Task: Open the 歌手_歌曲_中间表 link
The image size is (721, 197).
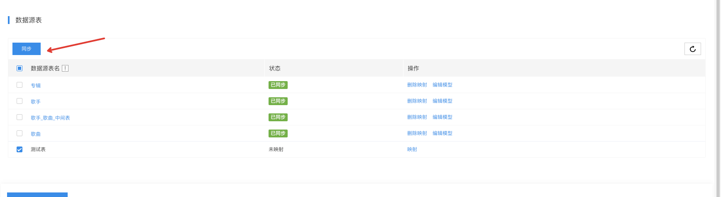Action: [x=50, y=118]
